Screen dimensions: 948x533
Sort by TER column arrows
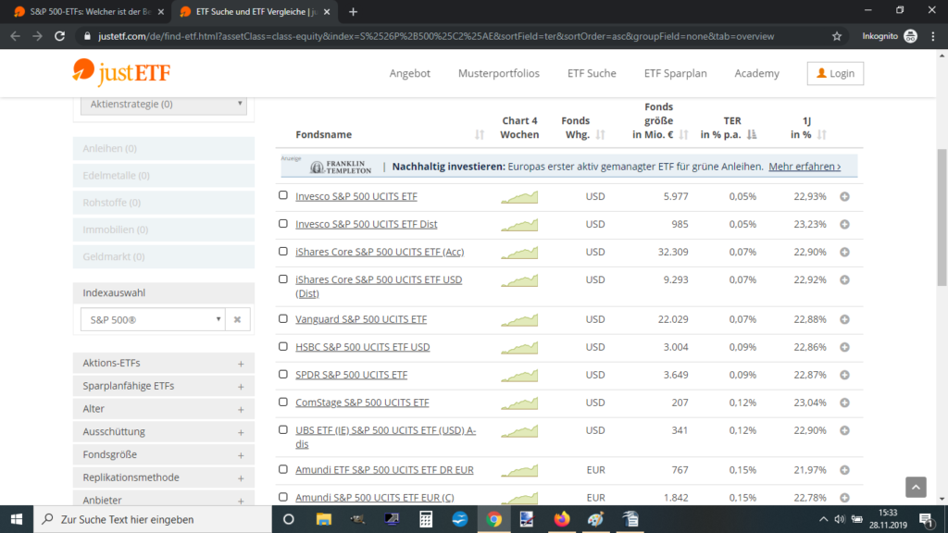pos(752,134)
